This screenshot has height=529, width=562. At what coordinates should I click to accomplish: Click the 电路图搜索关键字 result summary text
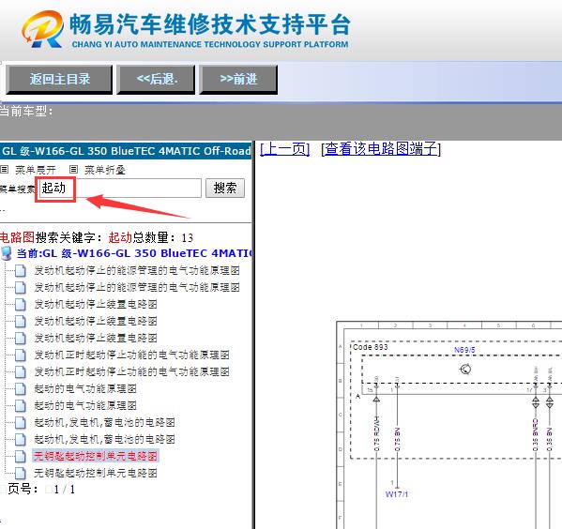(x=97, y=237)
